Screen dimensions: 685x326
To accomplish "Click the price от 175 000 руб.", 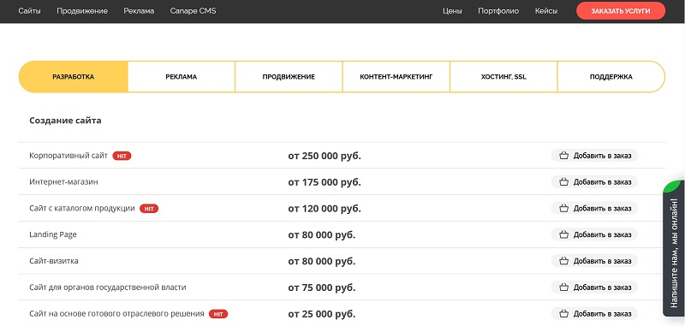I will click(x=325, y=182).
